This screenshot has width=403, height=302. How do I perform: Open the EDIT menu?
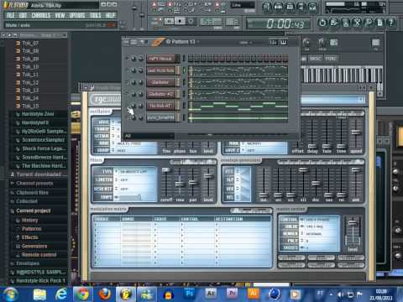(23, 15)
